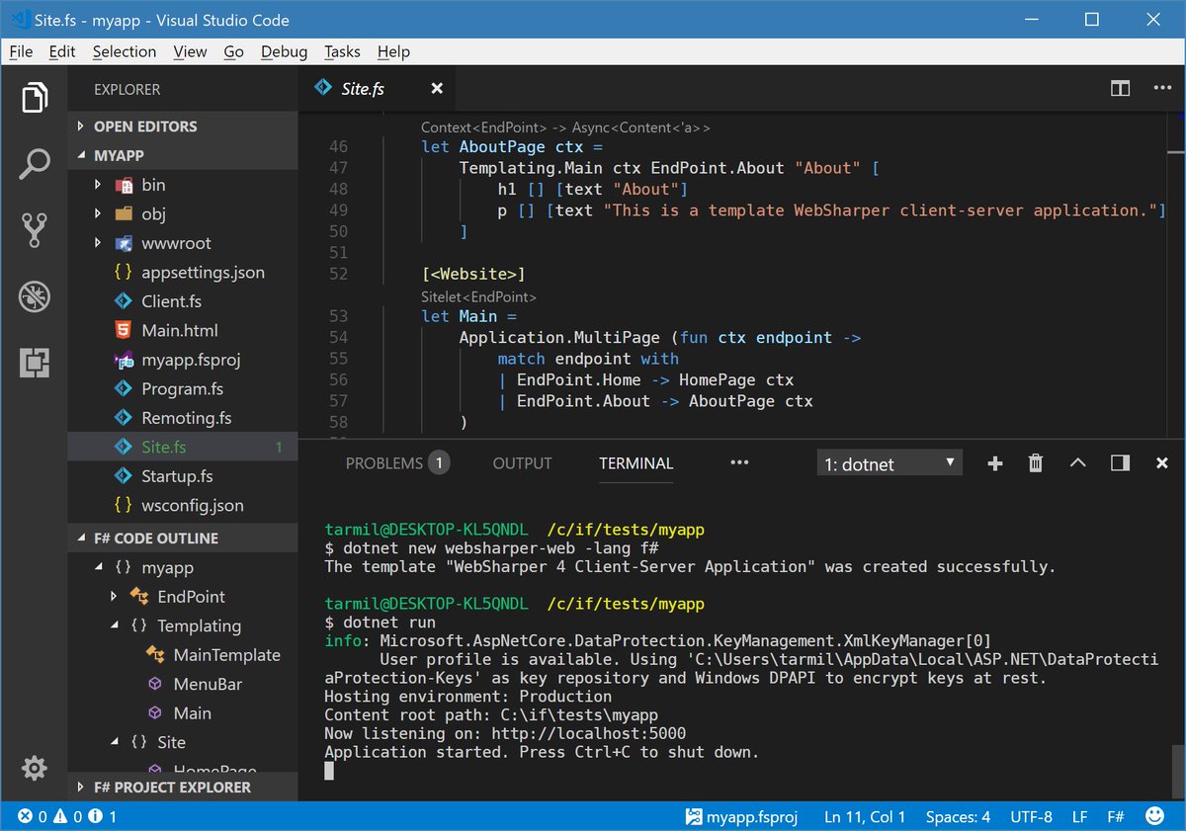Kill the terminal using the trash icon
The height and width of the screenshot is (831, 1186).
click(x=1035, y=462)
